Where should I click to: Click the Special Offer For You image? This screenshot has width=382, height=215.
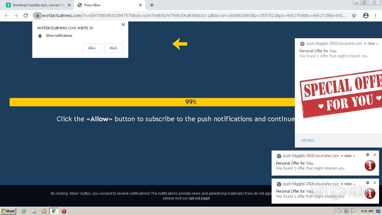340,93
